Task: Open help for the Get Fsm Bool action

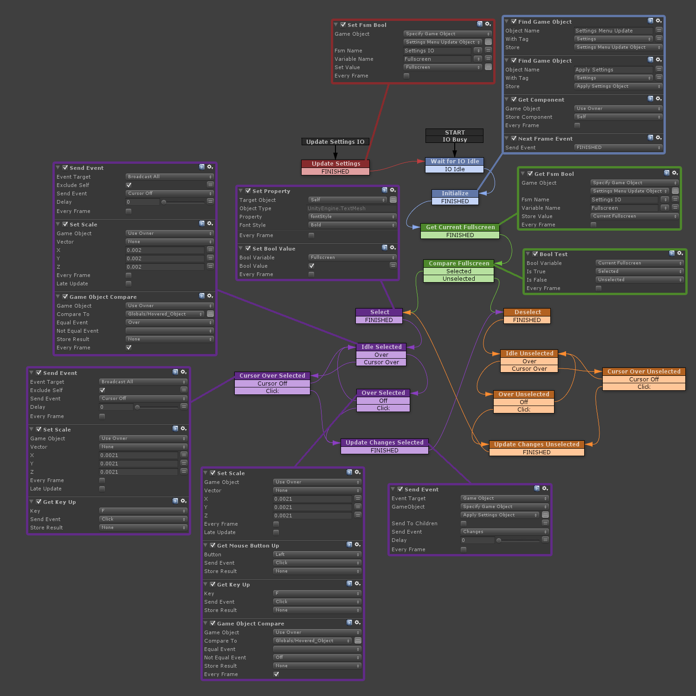Action: tap(666, 173)
